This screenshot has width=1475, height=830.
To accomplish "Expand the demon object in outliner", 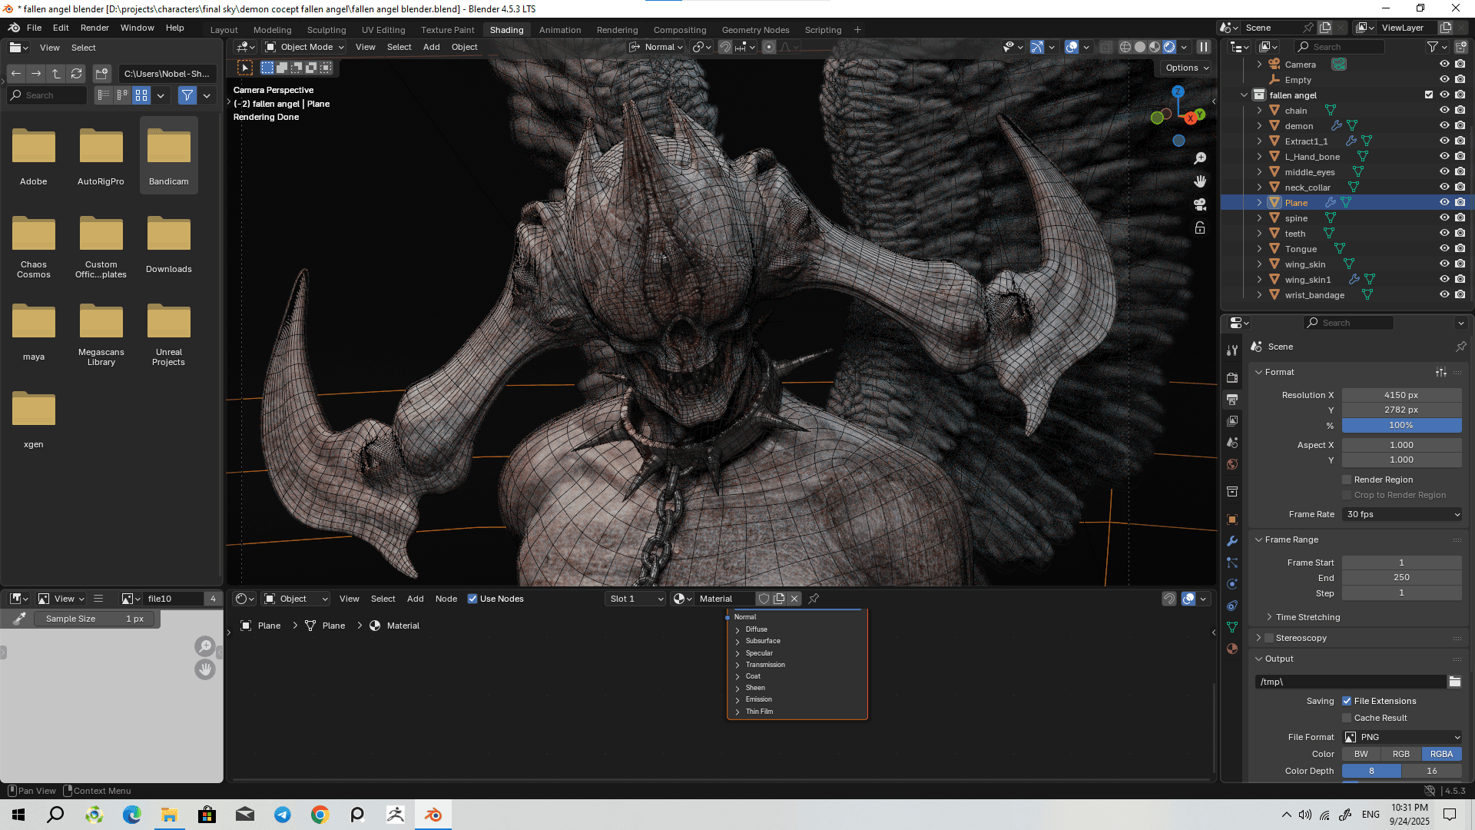I will click(1259, 126).
